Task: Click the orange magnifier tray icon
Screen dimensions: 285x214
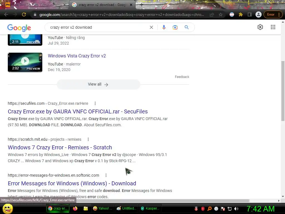Action: pyautogui.click(x=210, y=209)
